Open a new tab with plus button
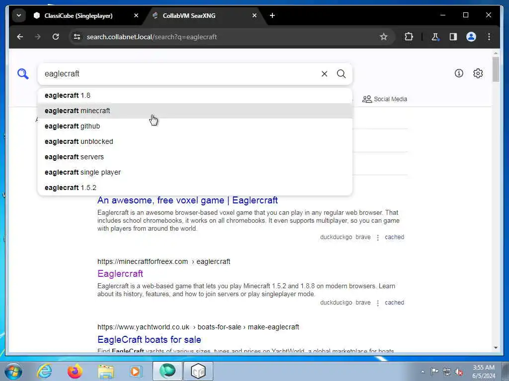This screenshot has height=381, width=509. coord(272,15)
